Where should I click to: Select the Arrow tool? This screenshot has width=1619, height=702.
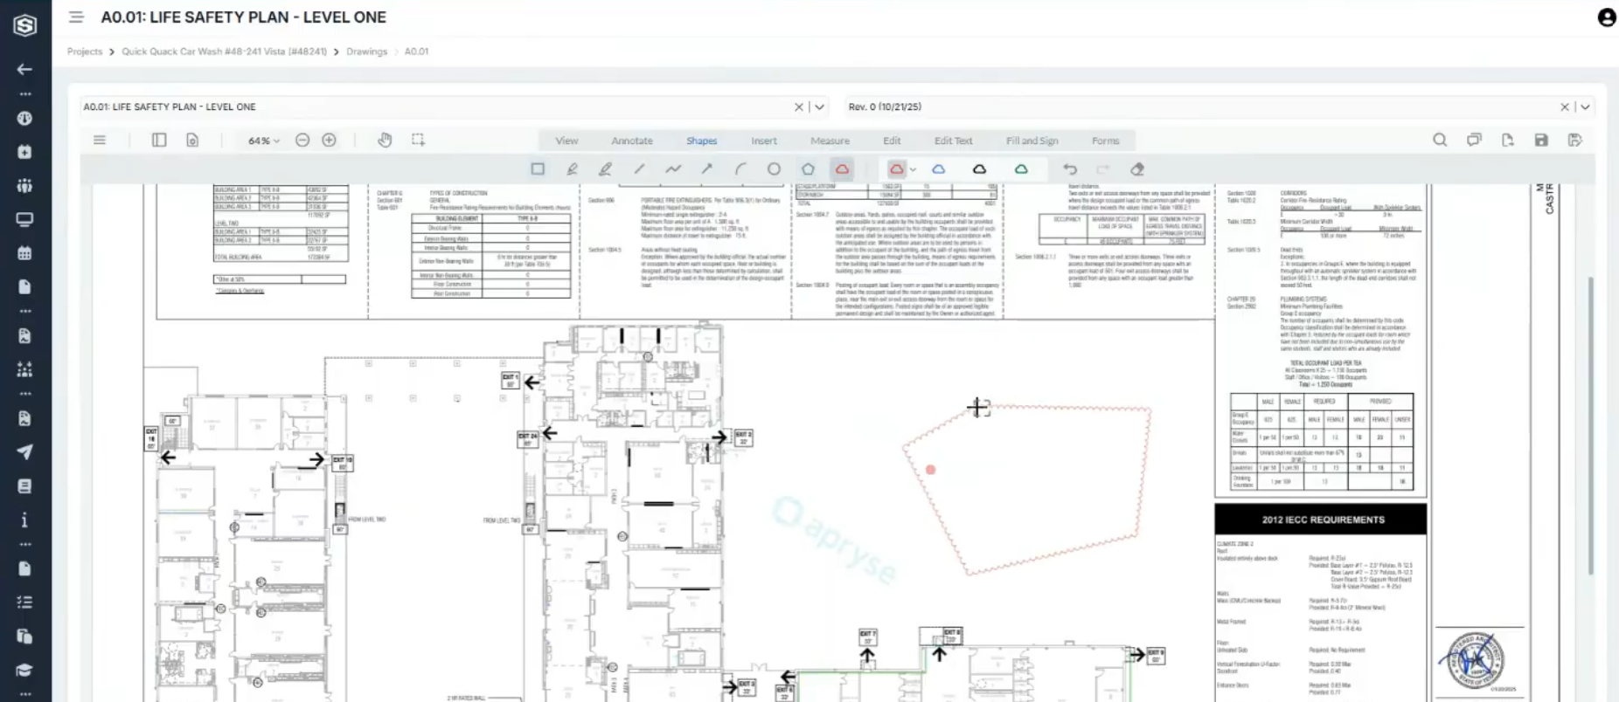(706, 169)
